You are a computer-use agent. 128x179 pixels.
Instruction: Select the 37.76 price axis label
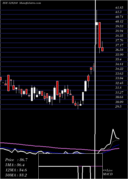(x=119, y=40)
